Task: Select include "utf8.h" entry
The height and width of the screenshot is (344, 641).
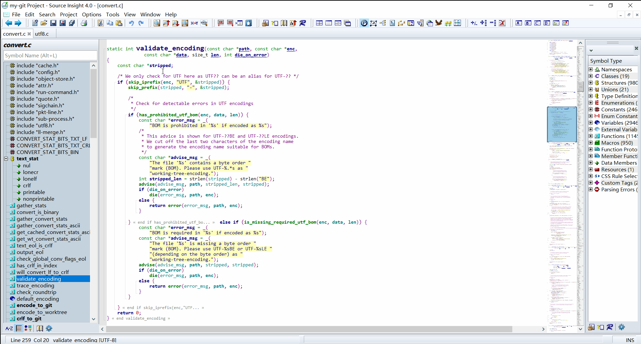Action: click(x=35, y=125)
